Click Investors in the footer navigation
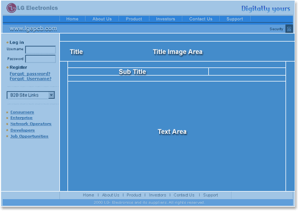 157,195
